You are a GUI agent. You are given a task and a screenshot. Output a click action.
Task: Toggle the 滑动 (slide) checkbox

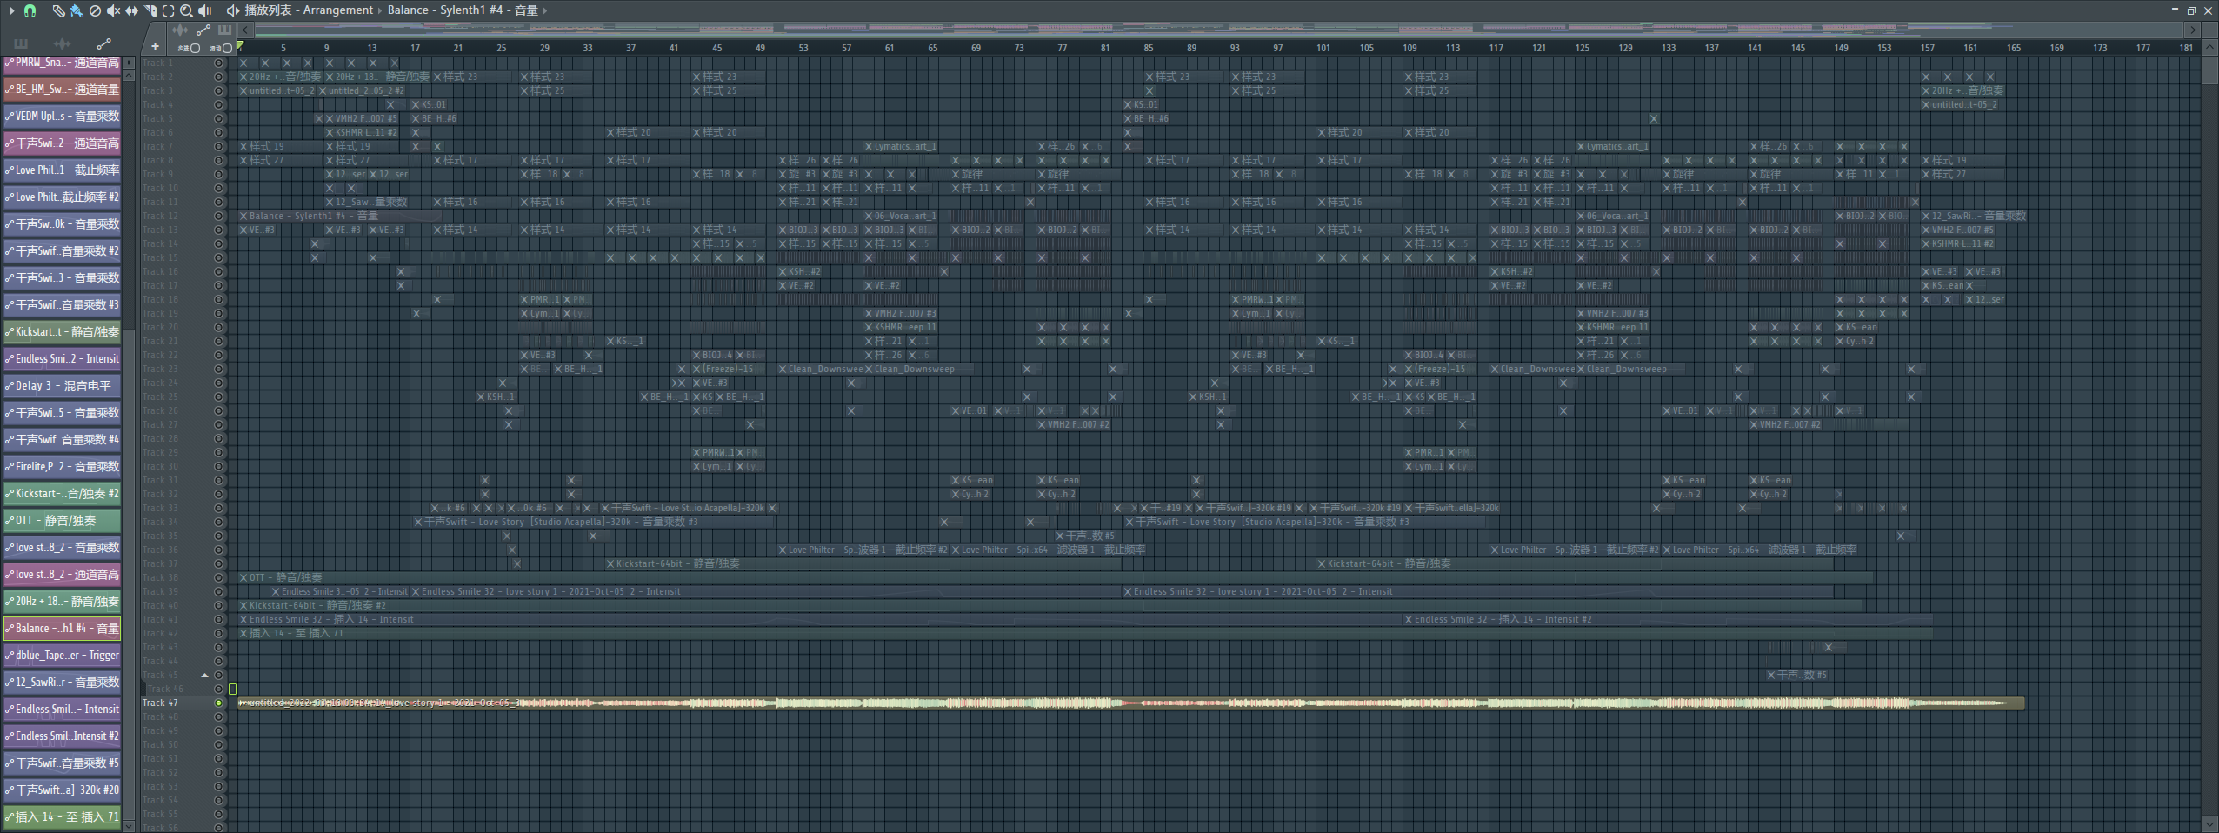coord(227,49)
